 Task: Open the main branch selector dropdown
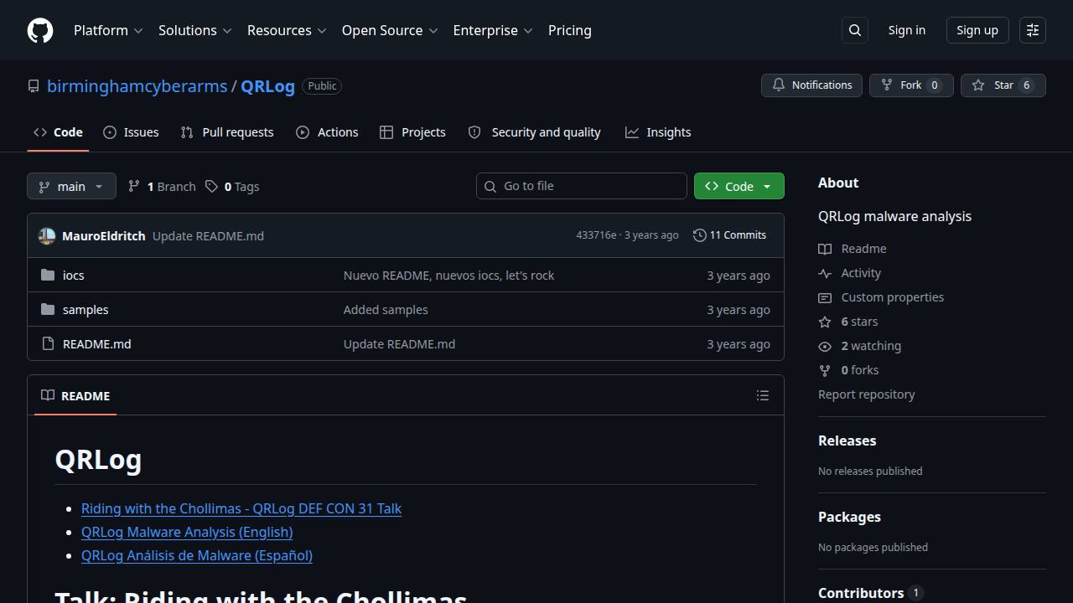(71, 186)
